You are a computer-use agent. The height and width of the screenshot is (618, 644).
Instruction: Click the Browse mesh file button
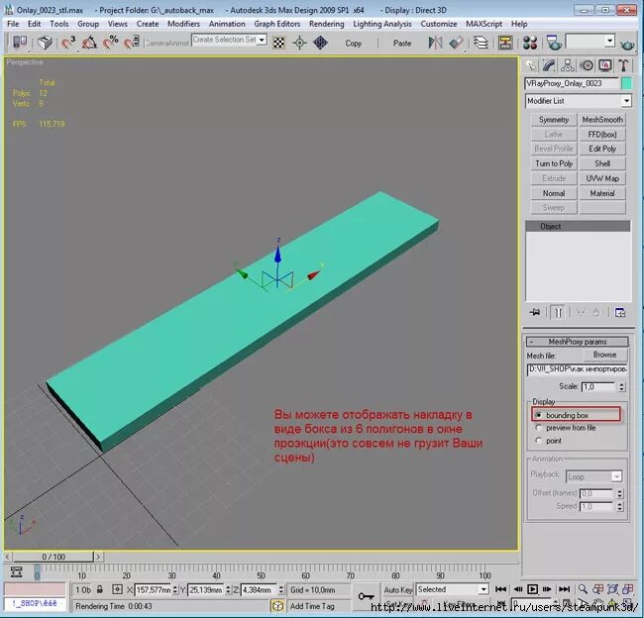pos(604,355)
